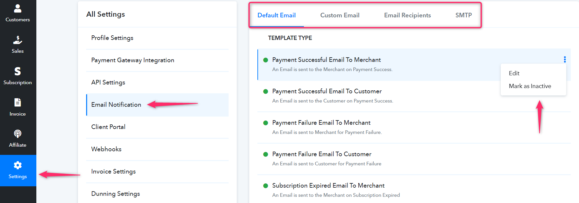Open the SMTP tab
The image size is (579, 203).
click(x=463, y=15)
